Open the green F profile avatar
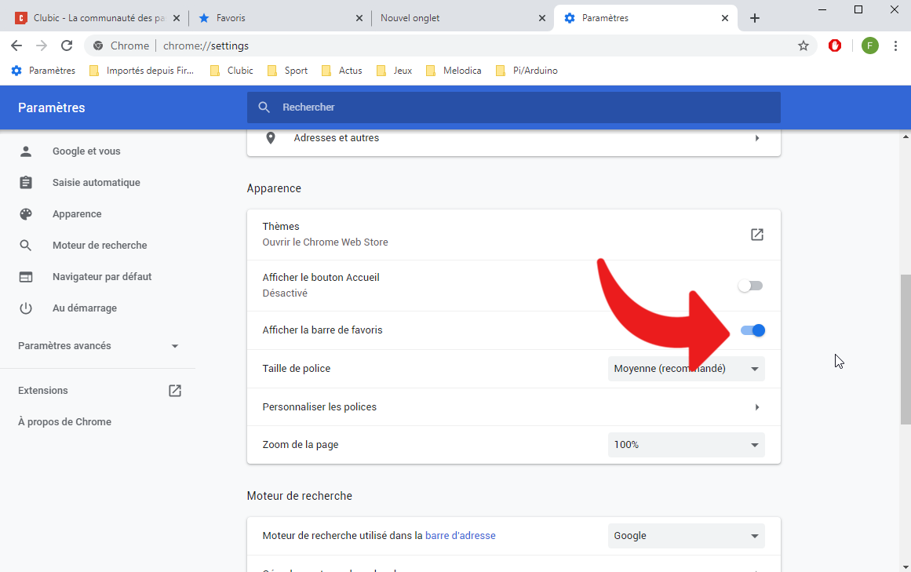 [x=869, y=46]
